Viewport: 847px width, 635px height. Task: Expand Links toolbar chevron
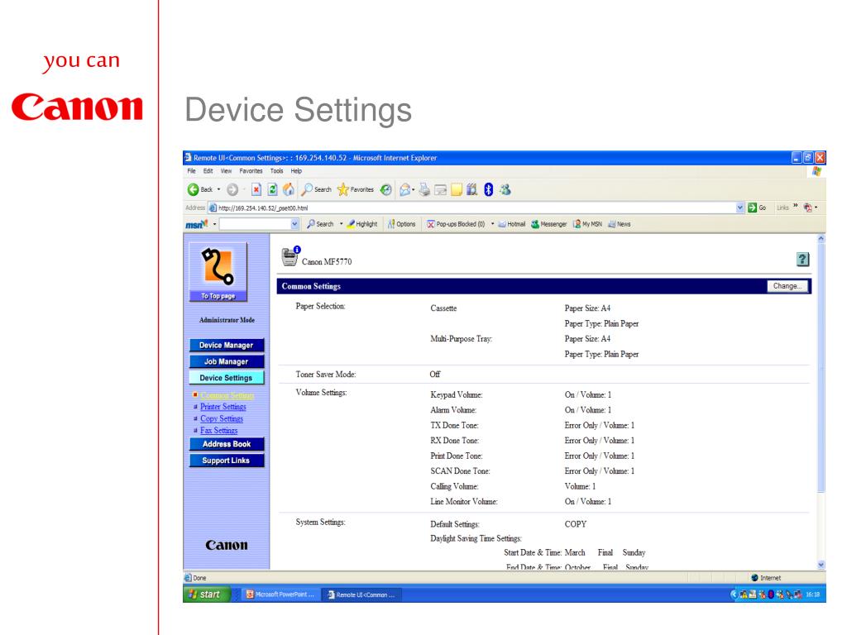pyautogui.click(x=795, y=206)
